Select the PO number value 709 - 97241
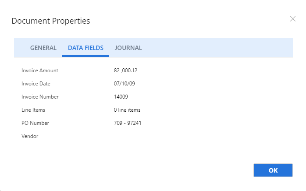This screenshot has width=306, height=191. click(127, 123)
